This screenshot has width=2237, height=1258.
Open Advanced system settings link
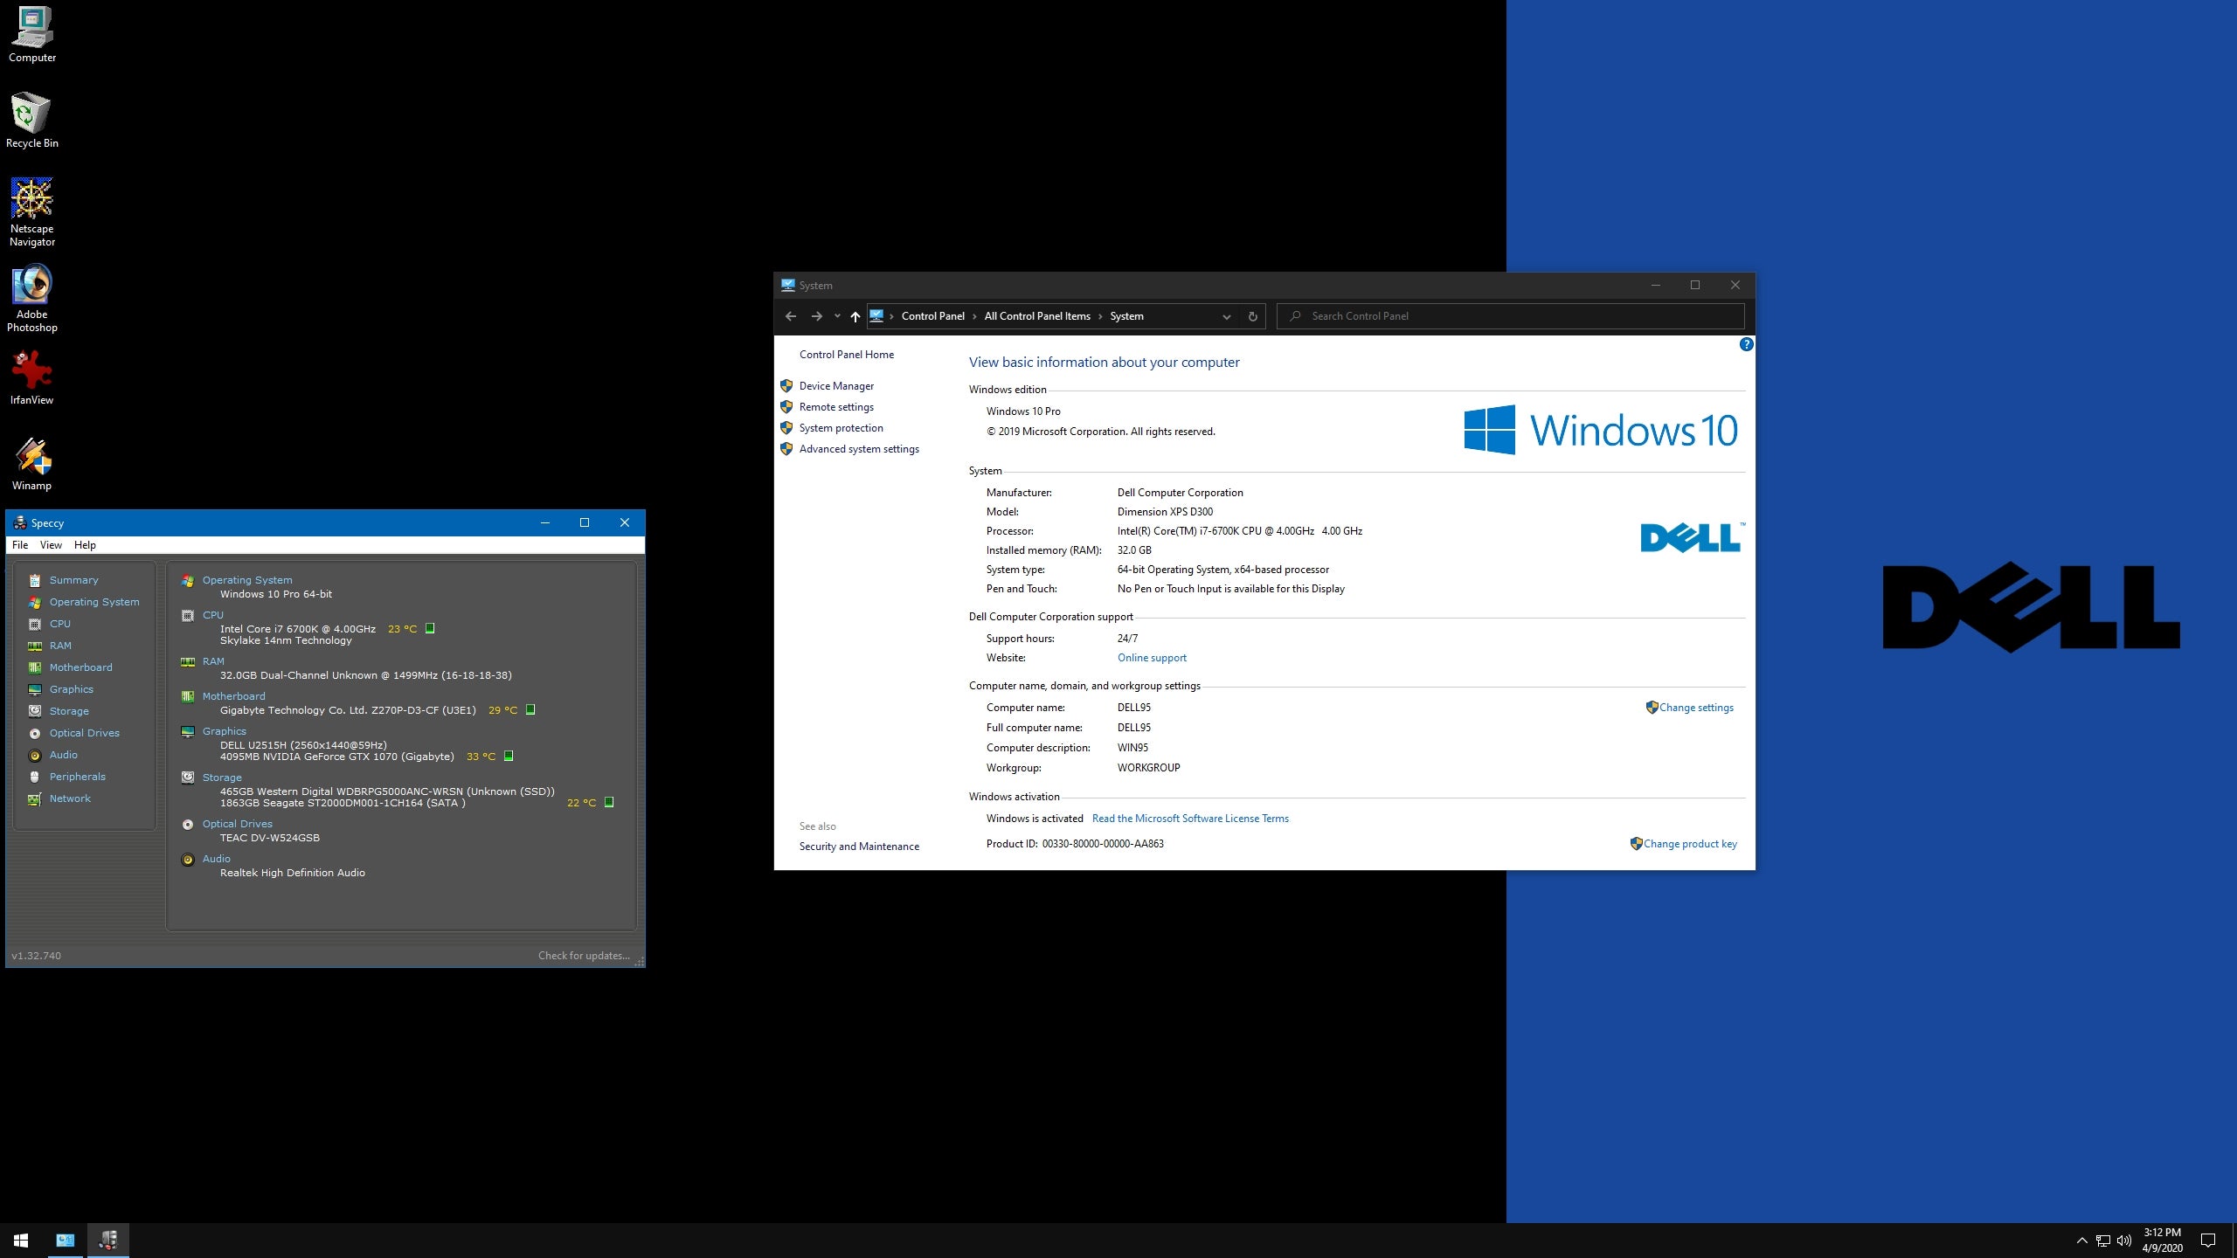(x=859, y=449)
